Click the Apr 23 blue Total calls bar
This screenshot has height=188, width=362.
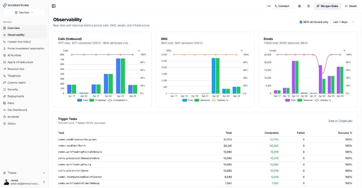tap(118, 76)
